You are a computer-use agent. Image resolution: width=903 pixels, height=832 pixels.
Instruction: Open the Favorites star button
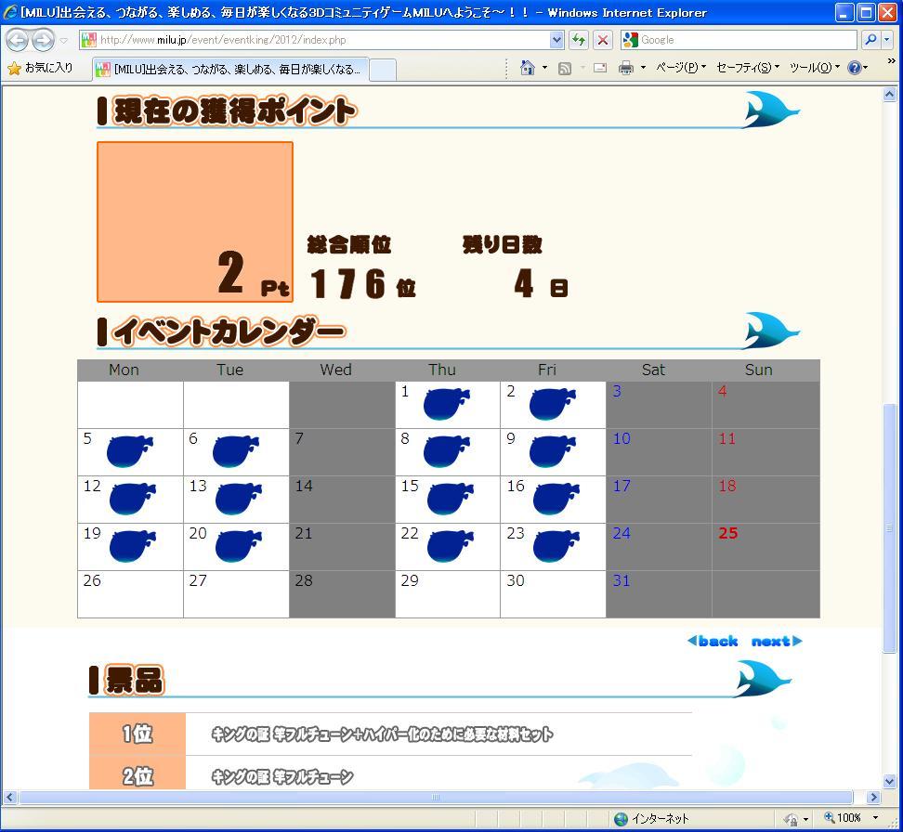click(40, 68)
